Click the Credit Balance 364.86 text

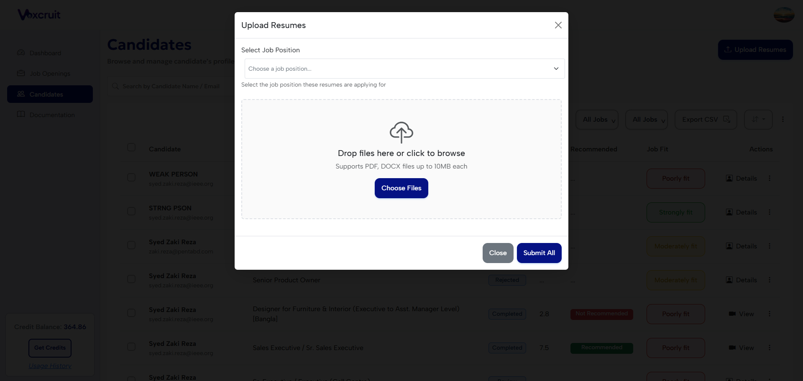(50, 327)
